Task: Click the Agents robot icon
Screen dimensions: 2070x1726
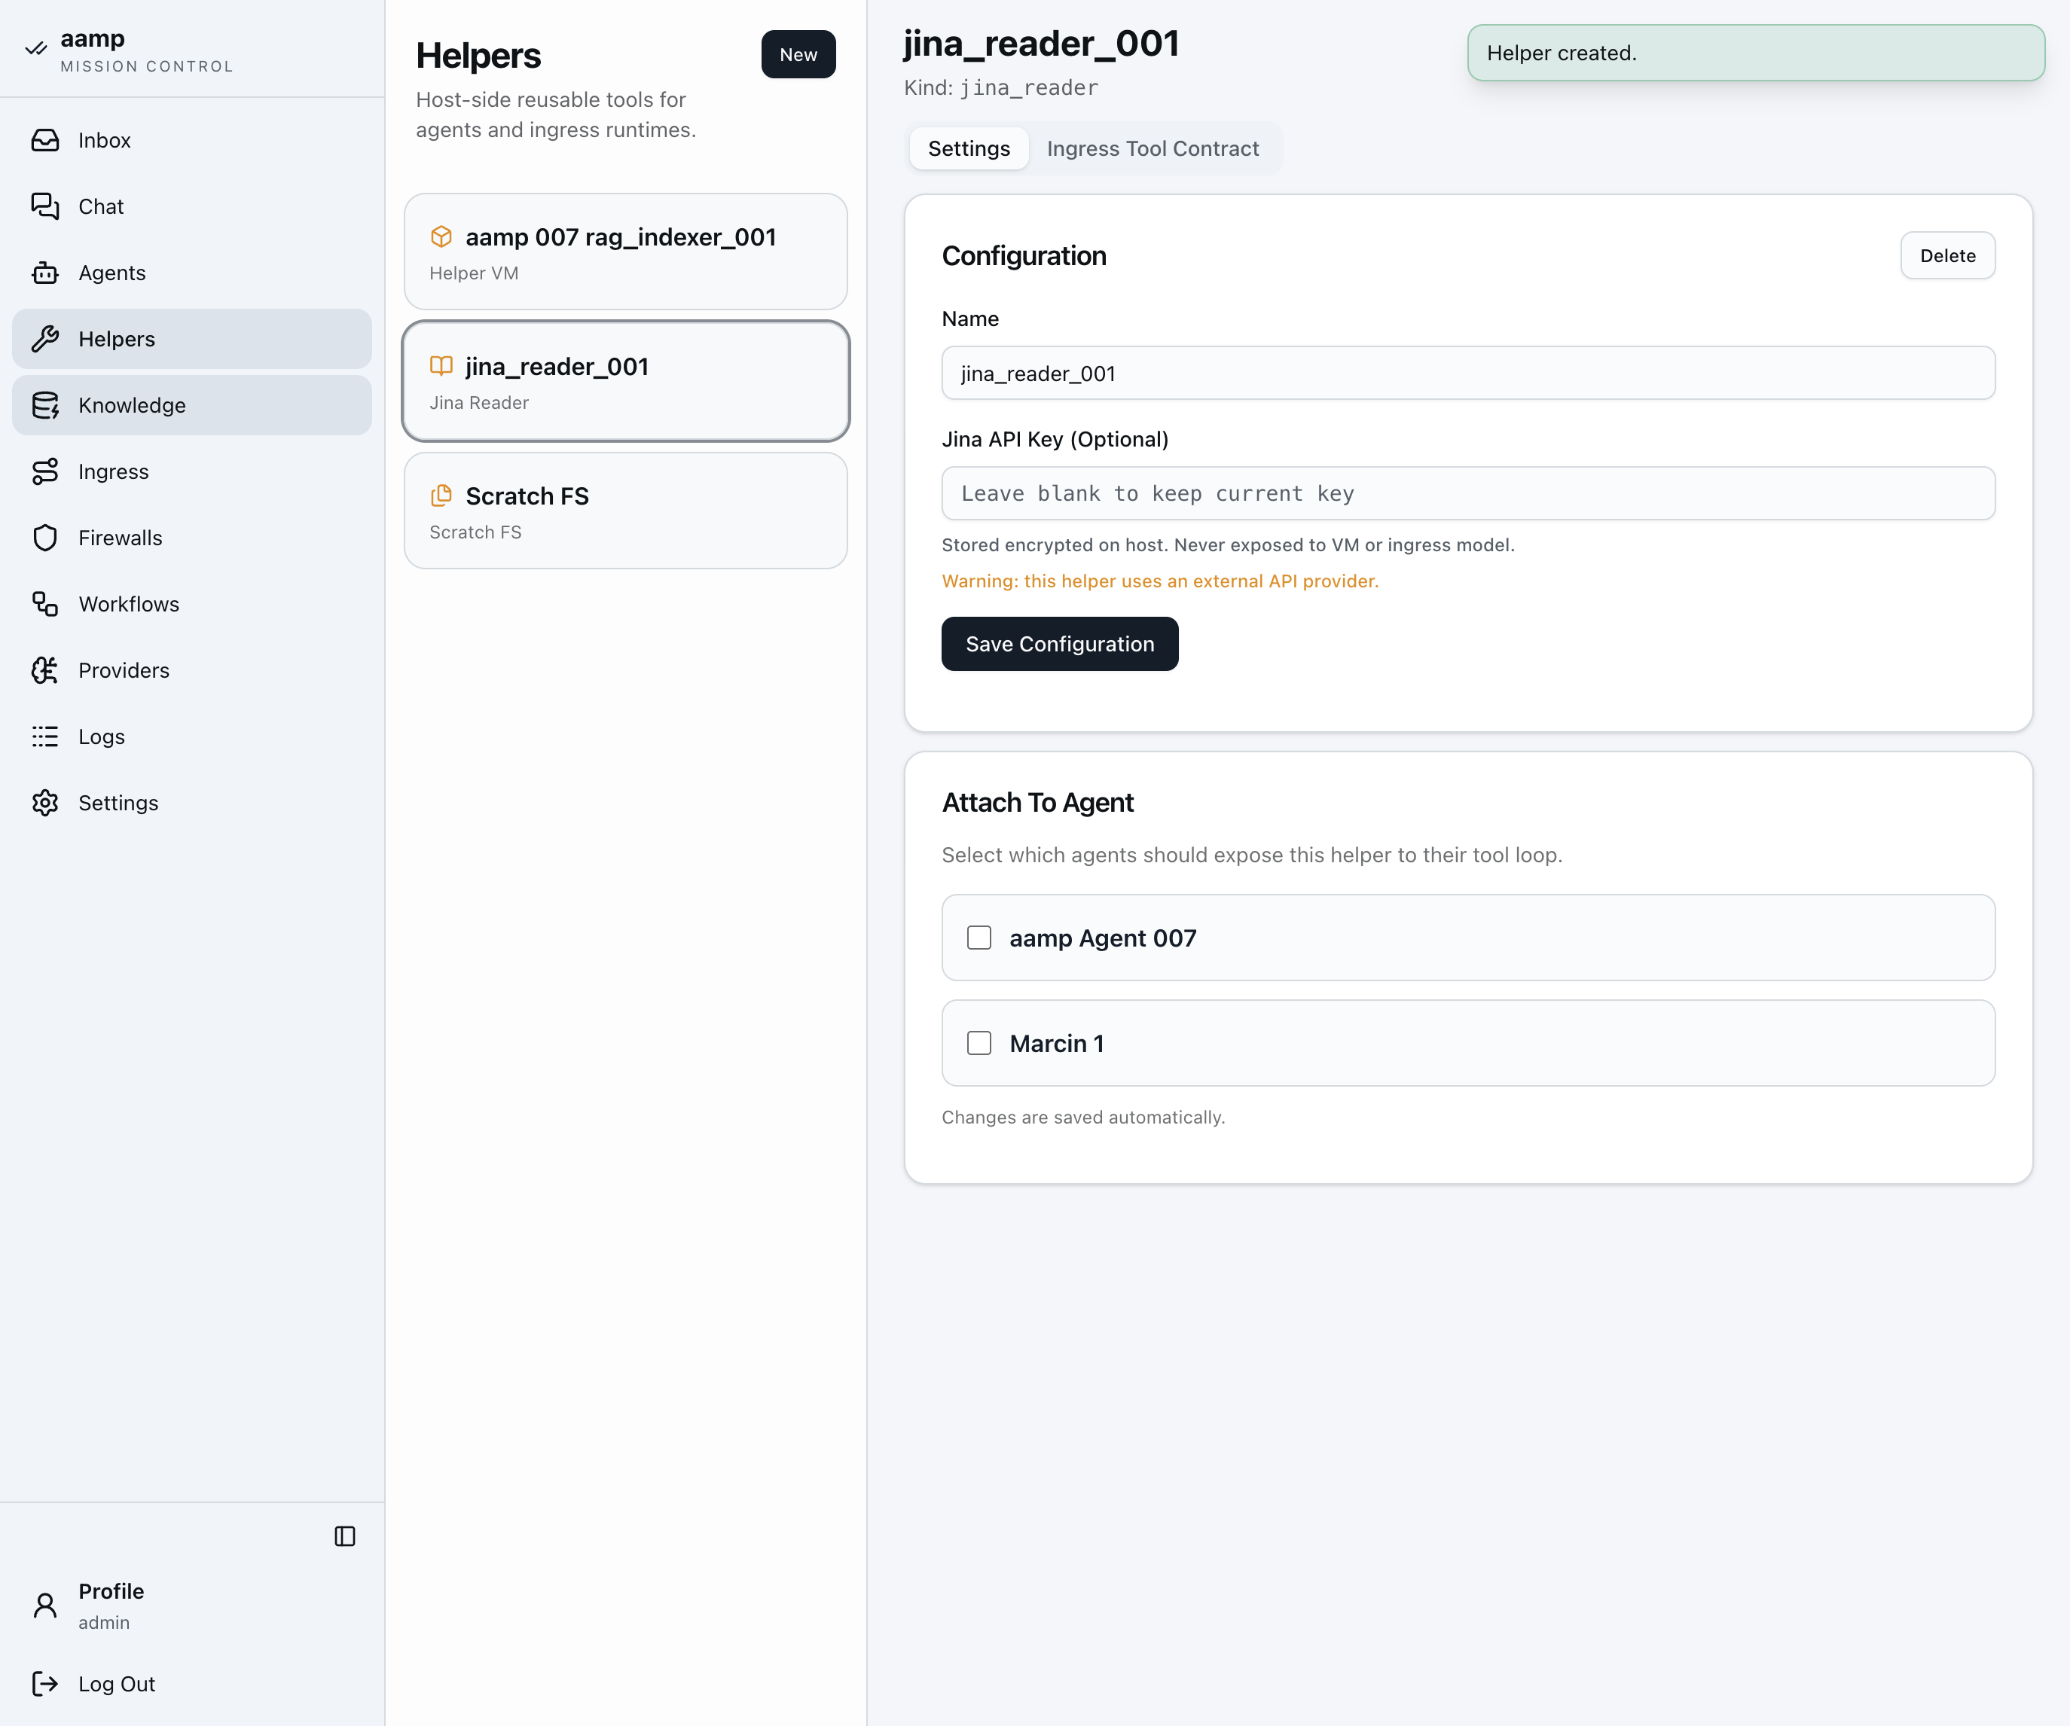Action: [45, 273]
